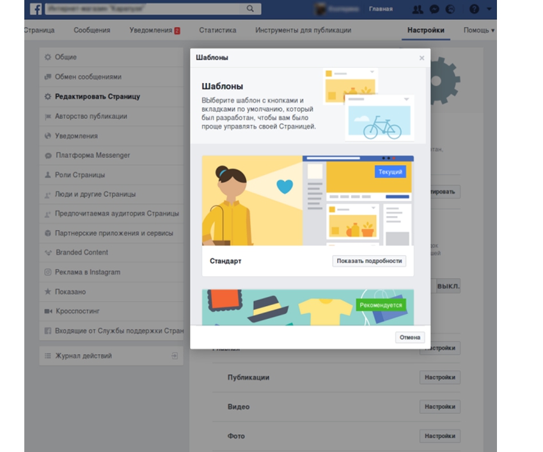Select the Стандарт template preview image
The image size is (543, 452).
pyautogui.click(x=308, y=200)
